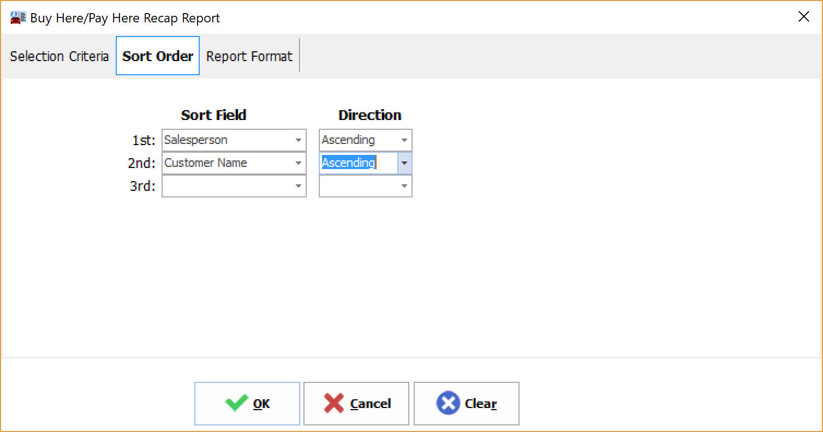Open the 1st Direction dropdown arrow

click(404, 140)
